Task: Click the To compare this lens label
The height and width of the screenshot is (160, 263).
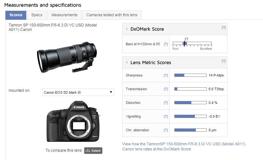Action: 64,150
